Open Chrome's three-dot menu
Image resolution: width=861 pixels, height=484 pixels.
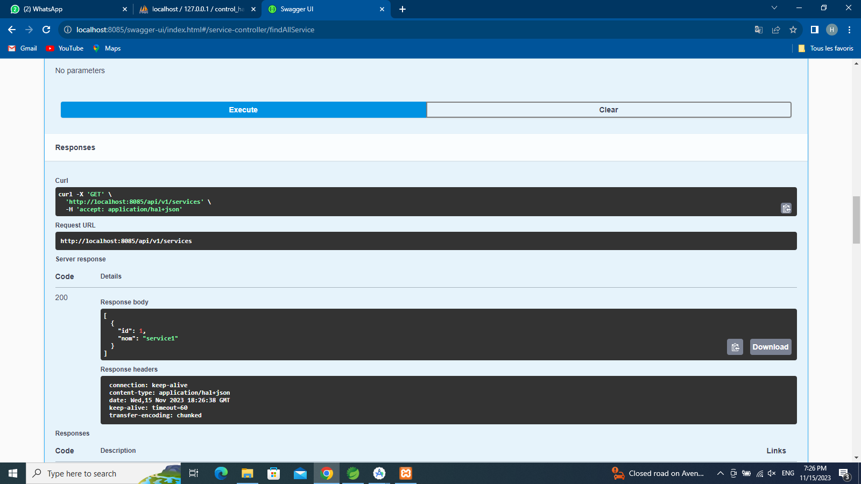[x=849, y=30]
